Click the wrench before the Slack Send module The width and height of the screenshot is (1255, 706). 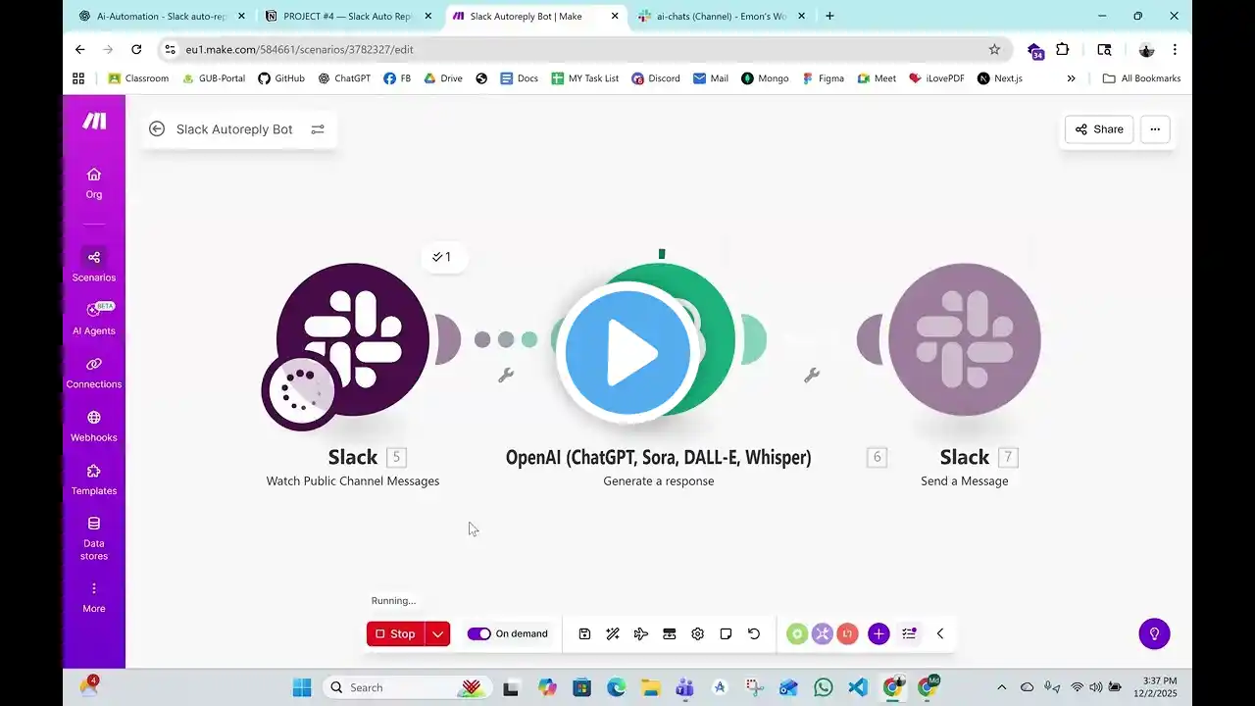point(812,375)
